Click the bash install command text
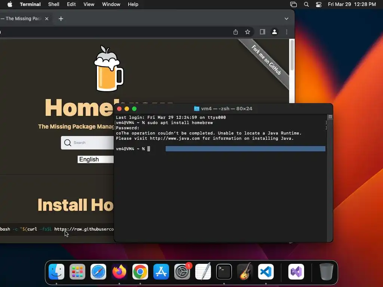 tap(57, 229)
